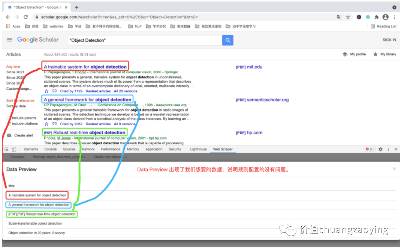Switch to the Lighthouse DevTools tab

coord(199,149)
